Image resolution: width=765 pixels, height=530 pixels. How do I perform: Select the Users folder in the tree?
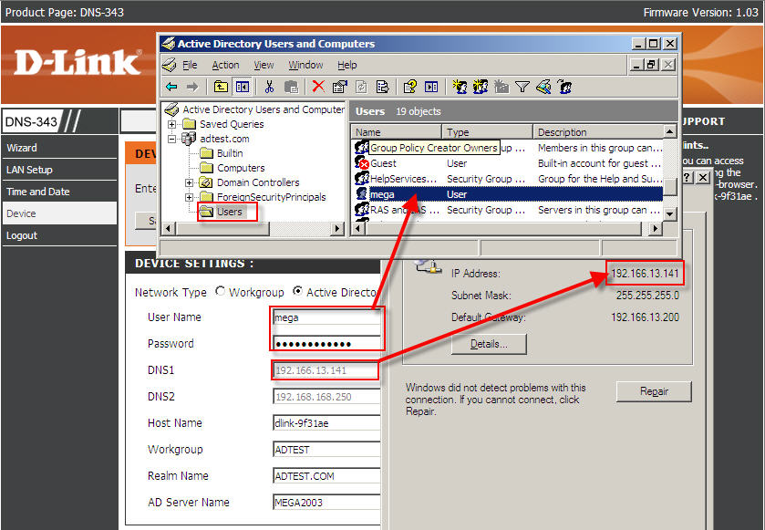pos(229,212)
